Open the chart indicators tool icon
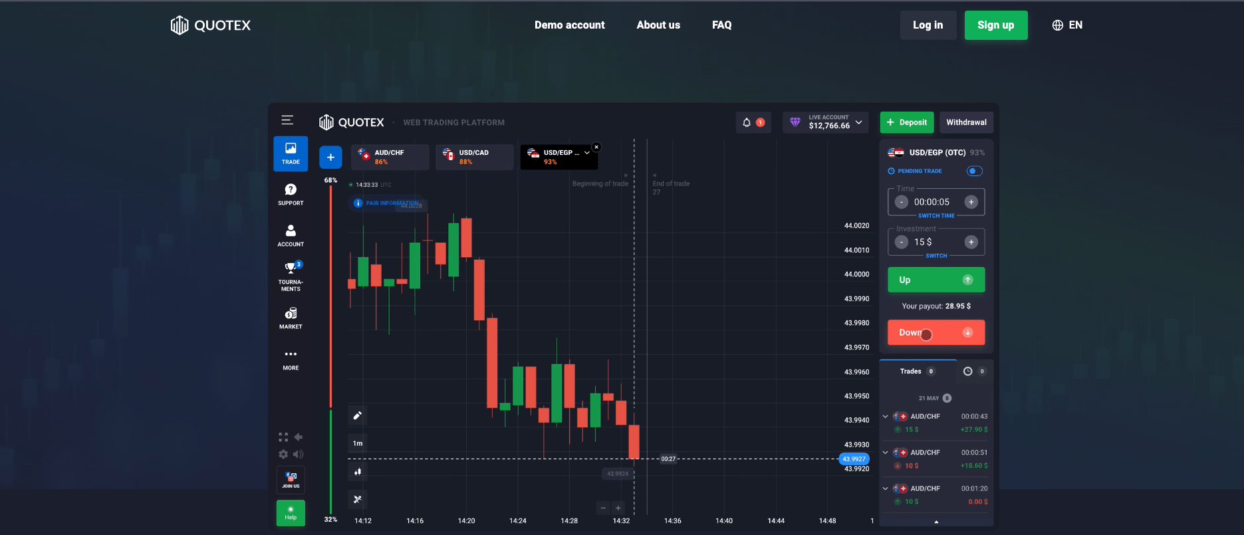 pos(358,499)
